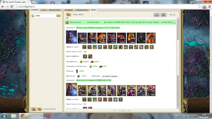Click unit thumbnail showing 8775
212x119 pixels.
pyautogui.click(x=151, y=38)
